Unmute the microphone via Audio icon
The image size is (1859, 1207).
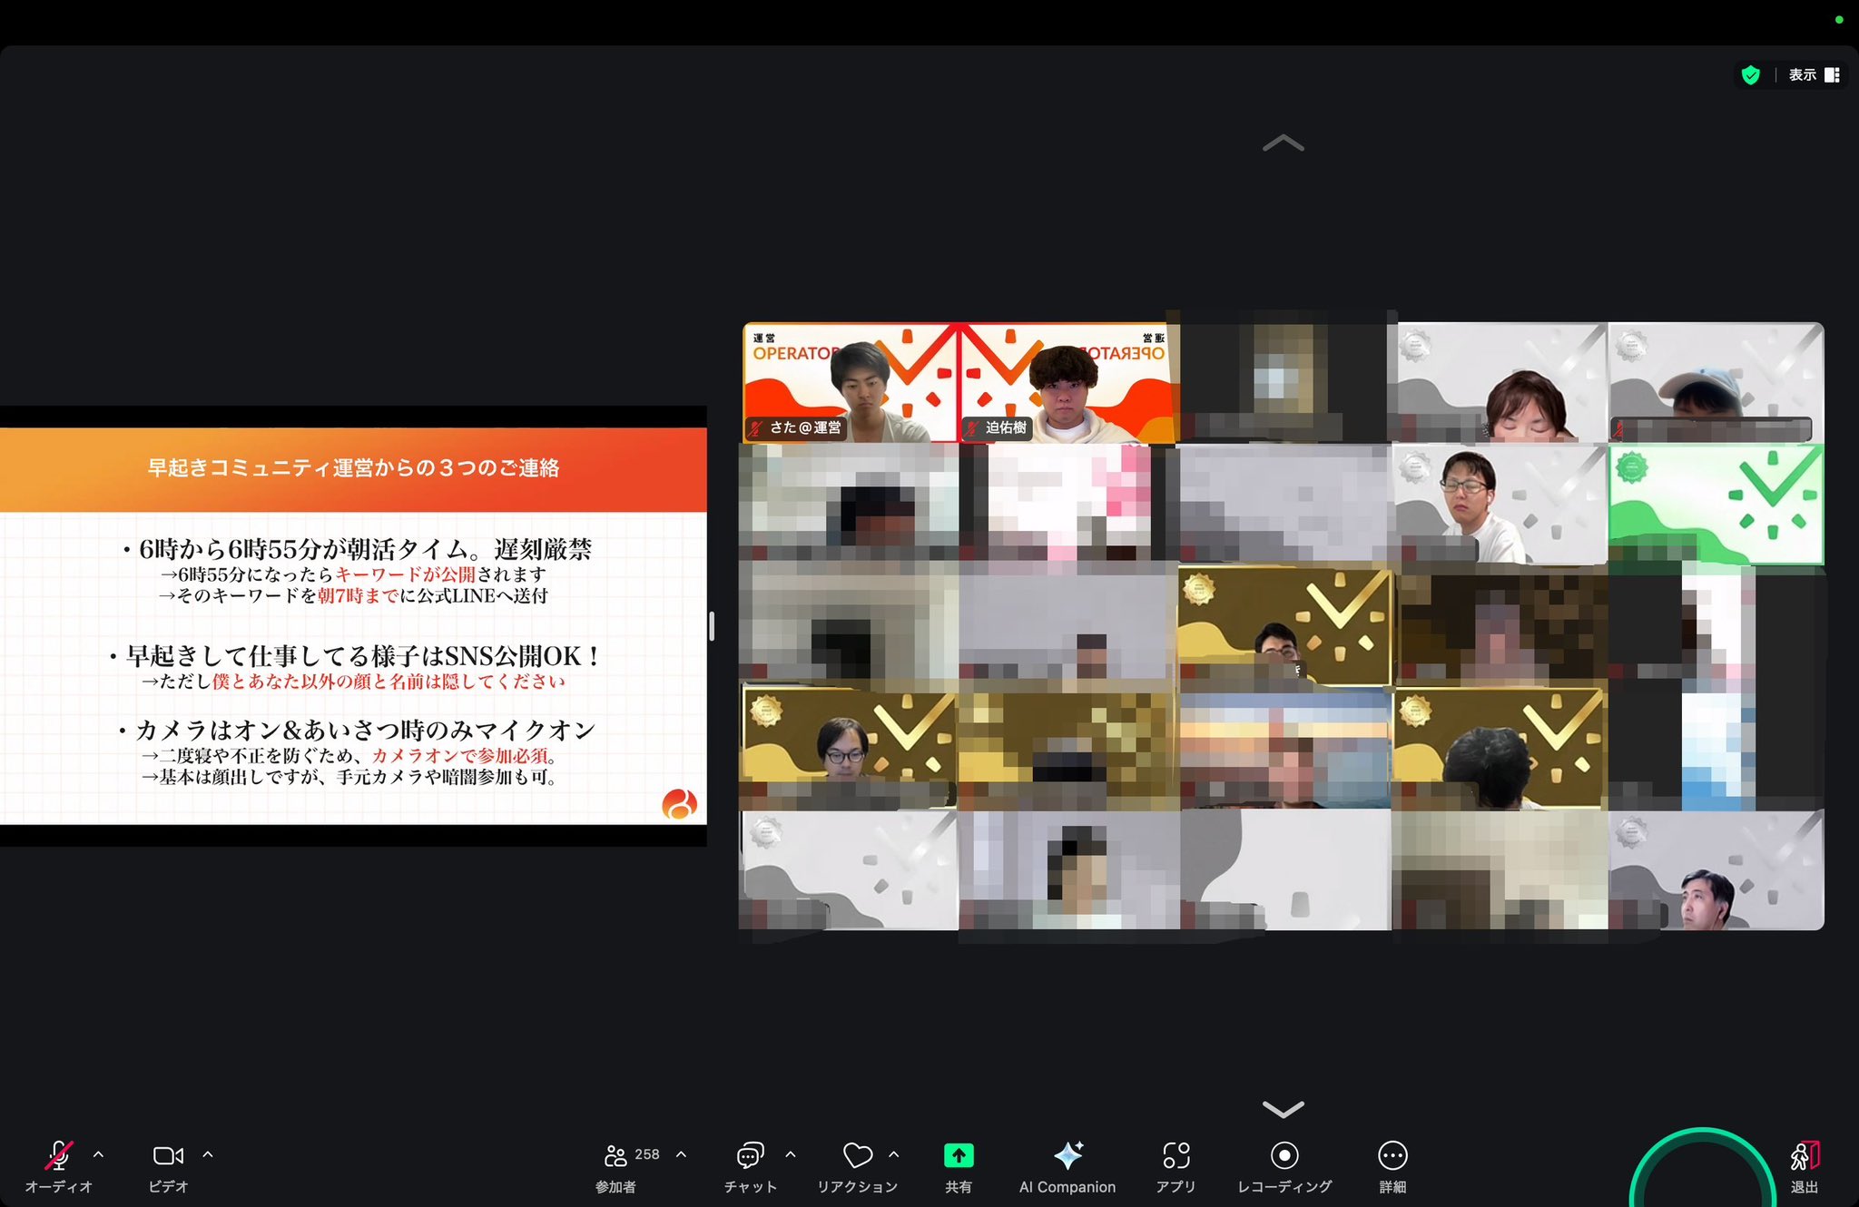(x=59, y=1155)
